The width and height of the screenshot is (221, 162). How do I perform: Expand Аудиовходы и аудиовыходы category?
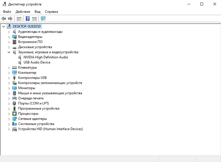pyautogui.click(x=9, y=32)
